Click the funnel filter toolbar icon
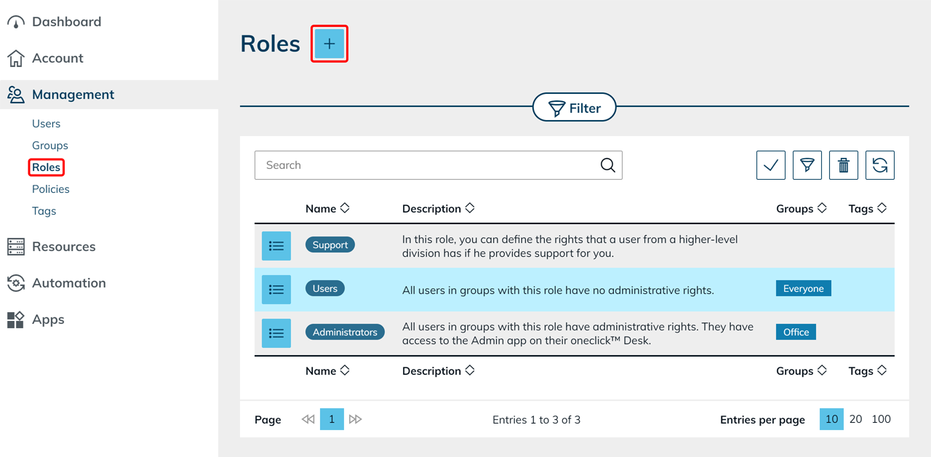931x457 pixels. [x=807, y=165]
